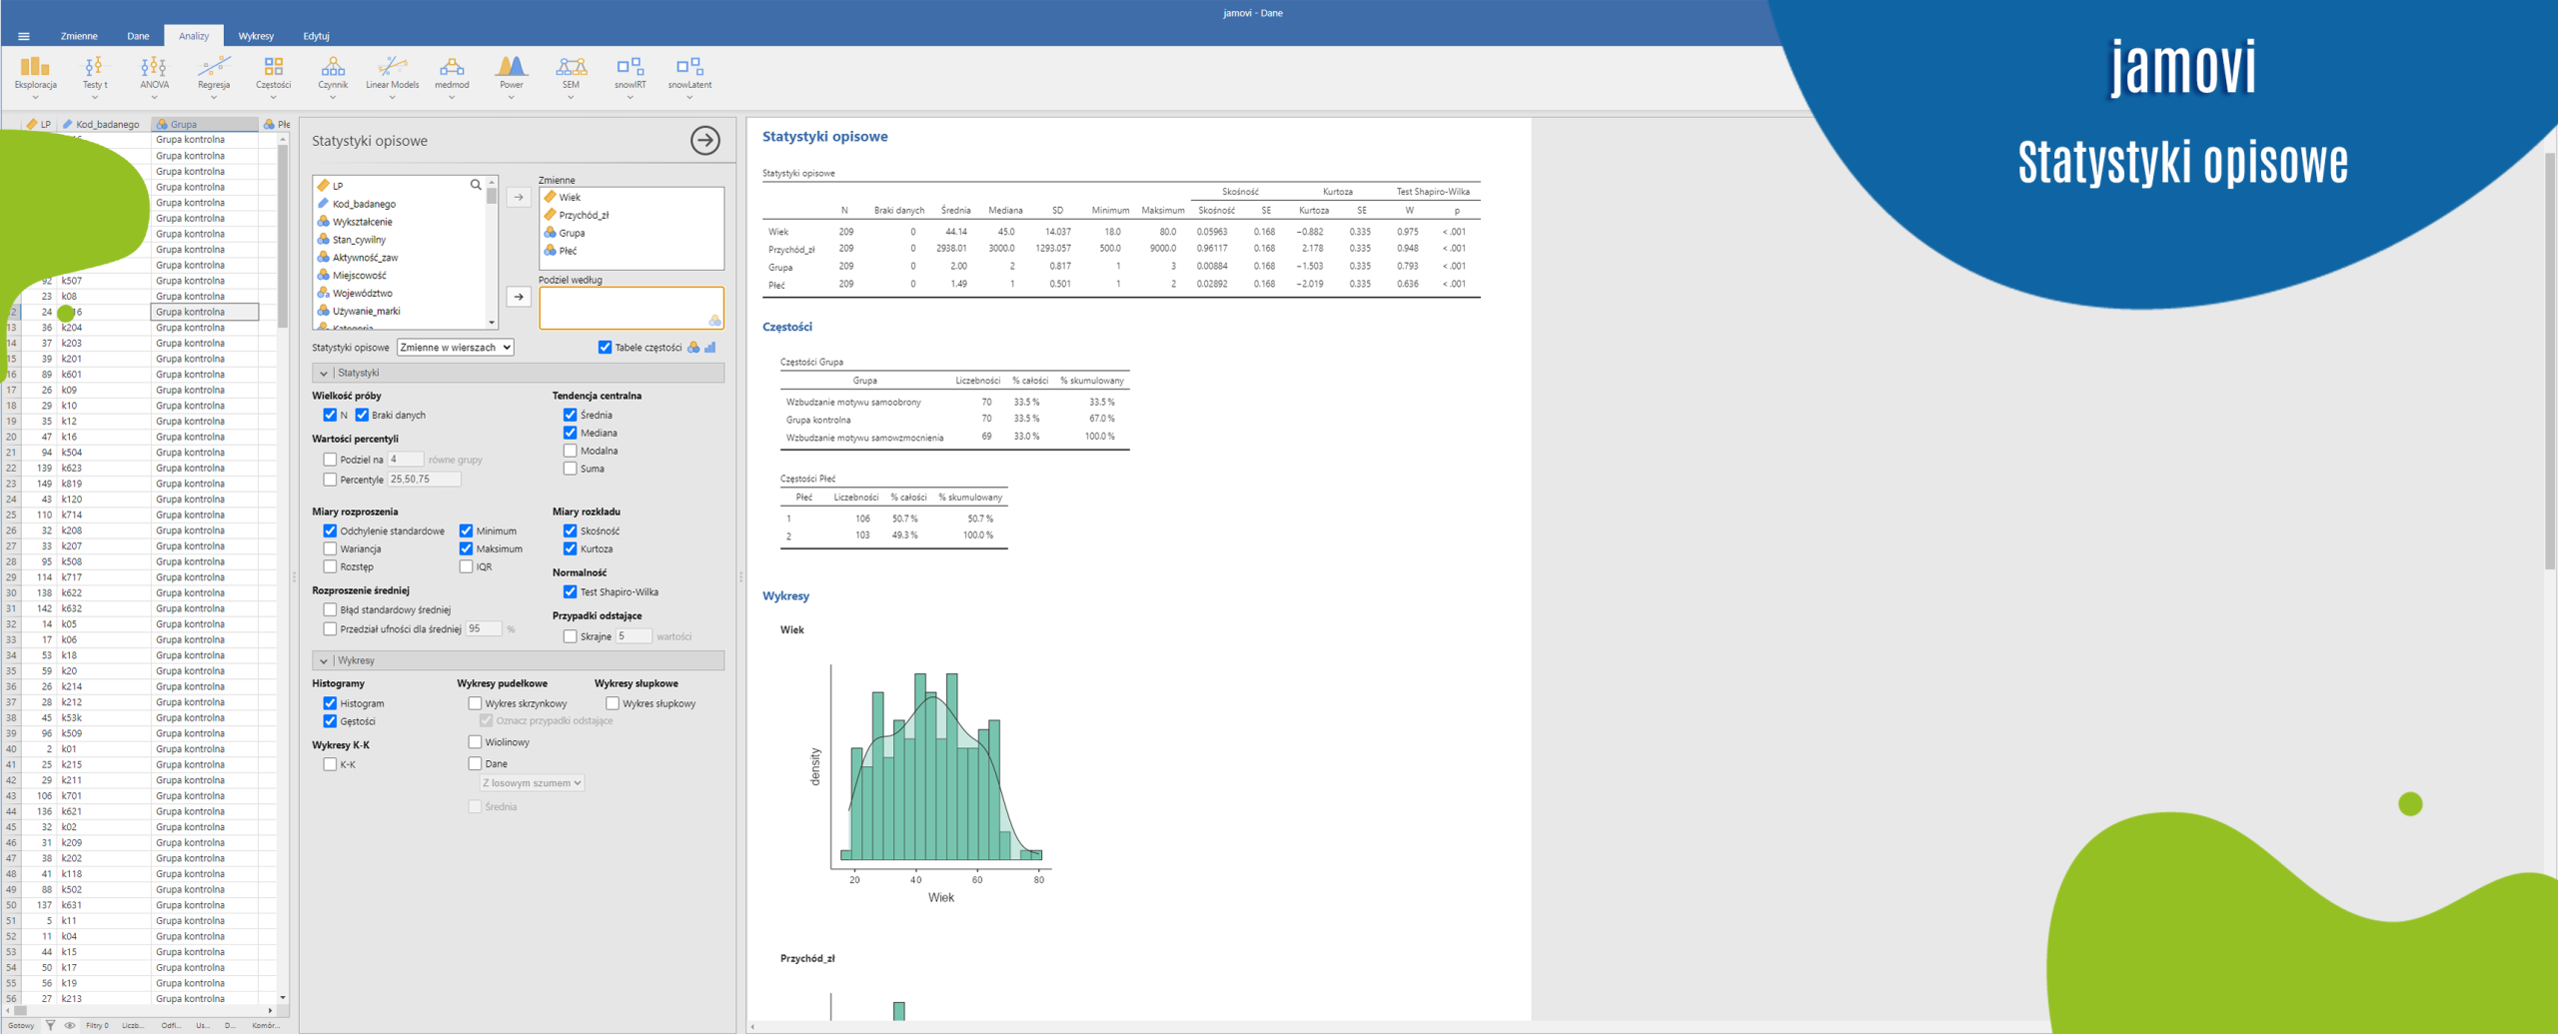Screen dimensions: 2558x1034
Task: Enable the Modalna checkbox
Action: pos(570,451)
